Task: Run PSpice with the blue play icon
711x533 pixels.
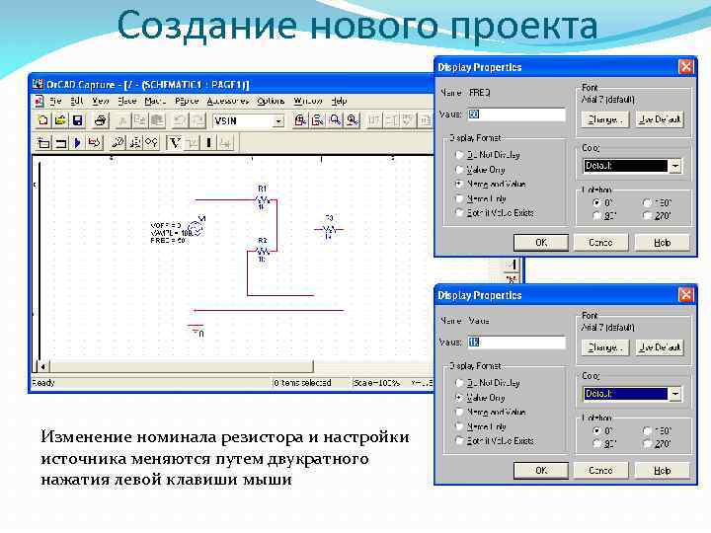Action: (x=78, y=143)
